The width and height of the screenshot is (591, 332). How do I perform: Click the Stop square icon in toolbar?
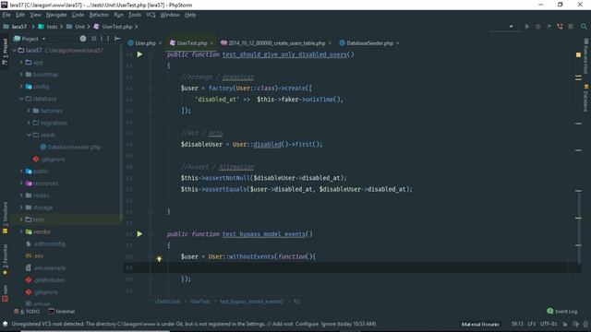click(x=571, y=27)
